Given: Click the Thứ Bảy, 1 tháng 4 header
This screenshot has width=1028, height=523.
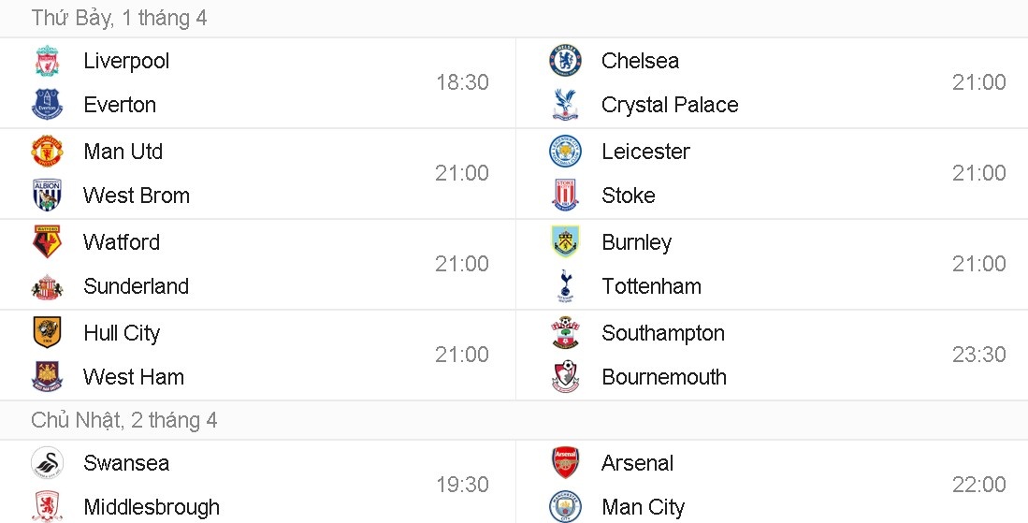Looking at the screenshot, I should [x=119, y=18].
